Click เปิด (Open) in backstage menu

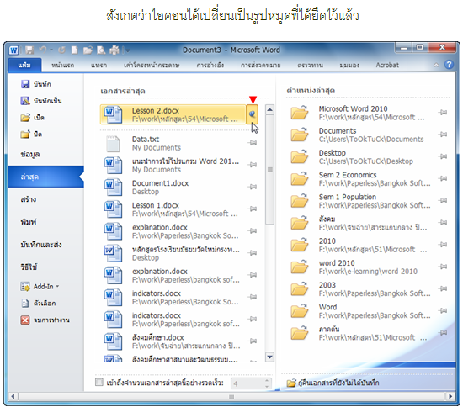(x=33, y=118)
